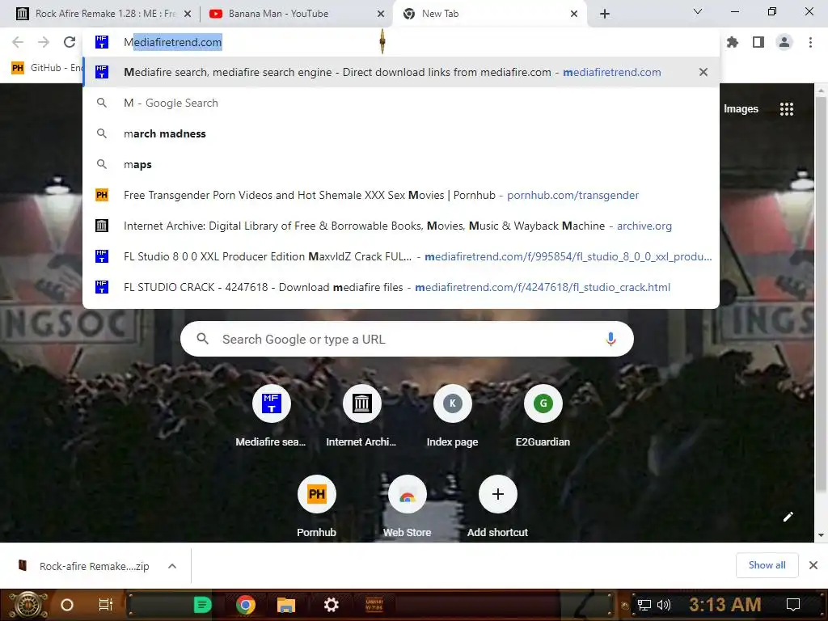The width and height of the screenshot is (828, 621).
Task: Click Show all downloads
Action: point(767,565)
